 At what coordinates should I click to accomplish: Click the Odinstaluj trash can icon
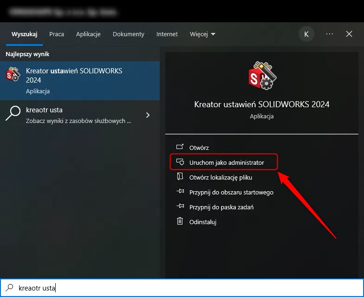180,221
